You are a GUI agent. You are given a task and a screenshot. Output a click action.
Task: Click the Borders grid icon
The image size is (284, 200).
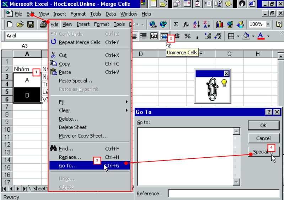point(231,36)
